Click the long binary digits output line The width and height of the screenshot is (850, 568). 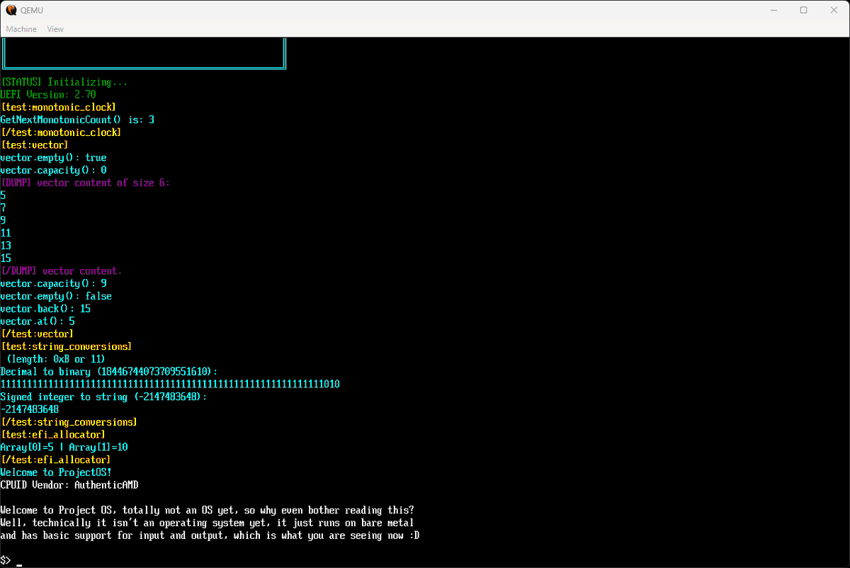(170, 385)
